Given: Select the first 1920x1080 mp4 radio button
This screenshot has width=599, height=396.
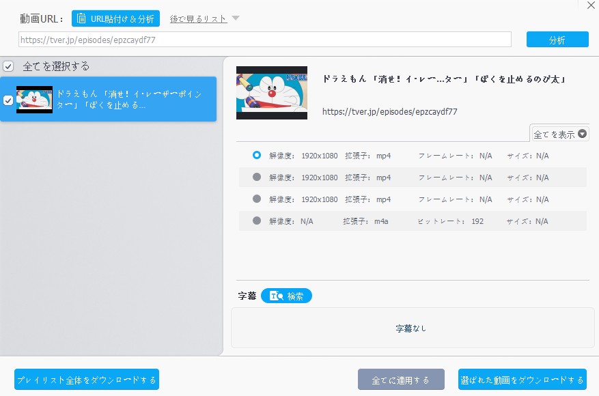Looking at the screenshot, I should pyautogui.click(x=257, y=155).
